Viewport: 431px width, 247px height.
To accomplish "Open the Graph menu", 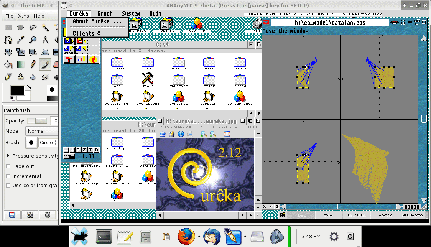I will pos(105,13).
